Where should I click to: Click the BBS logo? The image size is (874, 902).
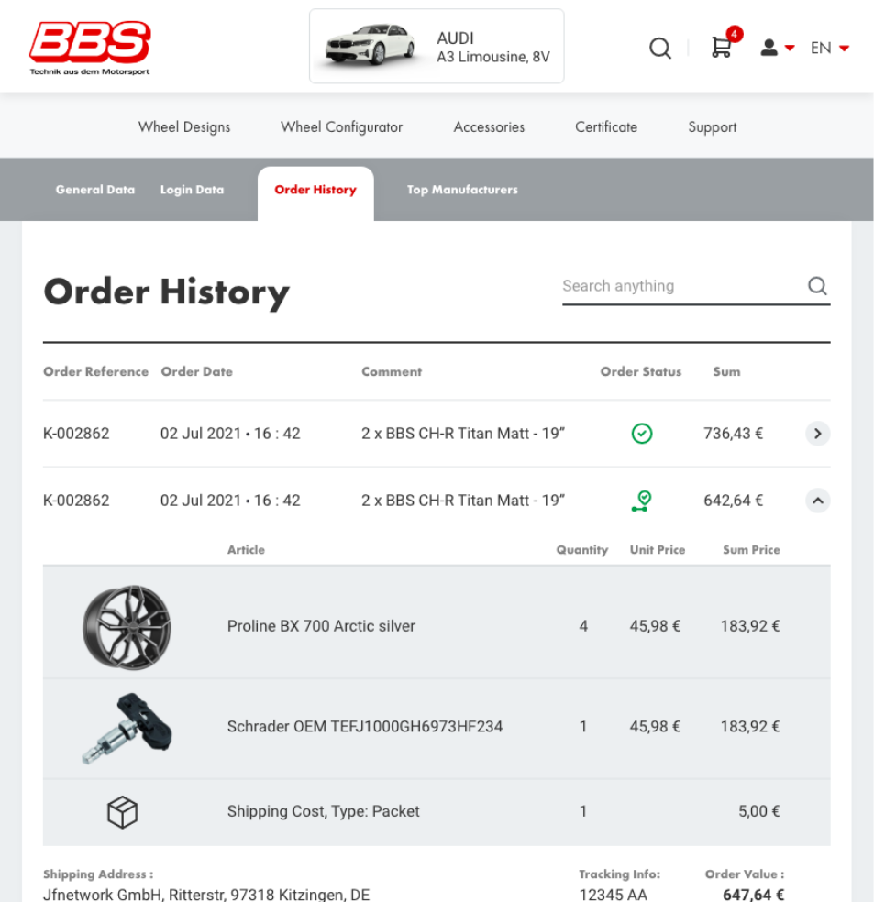click(x=90, y=49)
